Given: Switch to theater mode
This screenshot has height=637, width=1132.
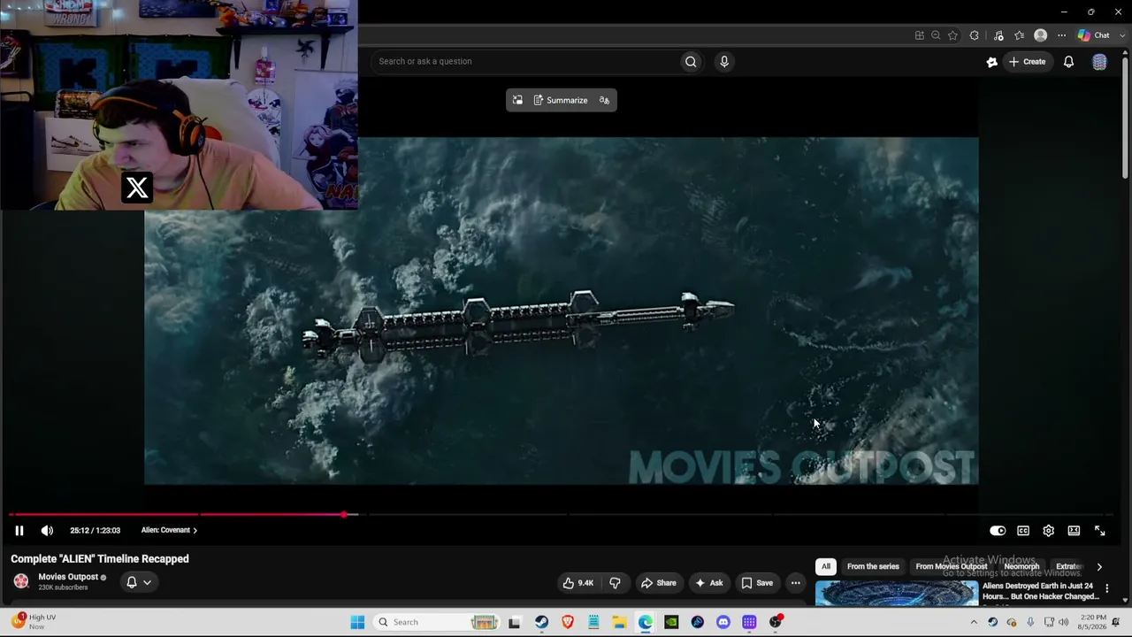Looking at the screenshot, I should [x=1074, y=531].
